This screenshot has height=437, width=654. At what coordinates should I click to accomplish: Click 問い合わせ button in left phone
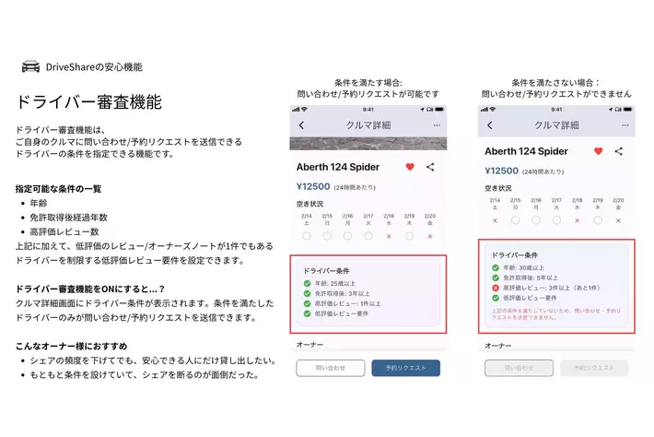pyautogui.click(x=331, y=368)
